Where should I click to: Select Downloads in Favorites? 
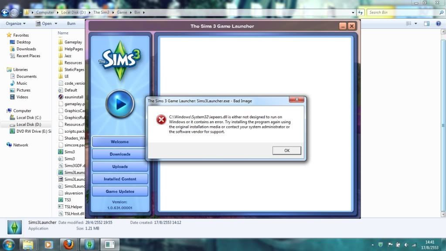[x=26, y=49]
